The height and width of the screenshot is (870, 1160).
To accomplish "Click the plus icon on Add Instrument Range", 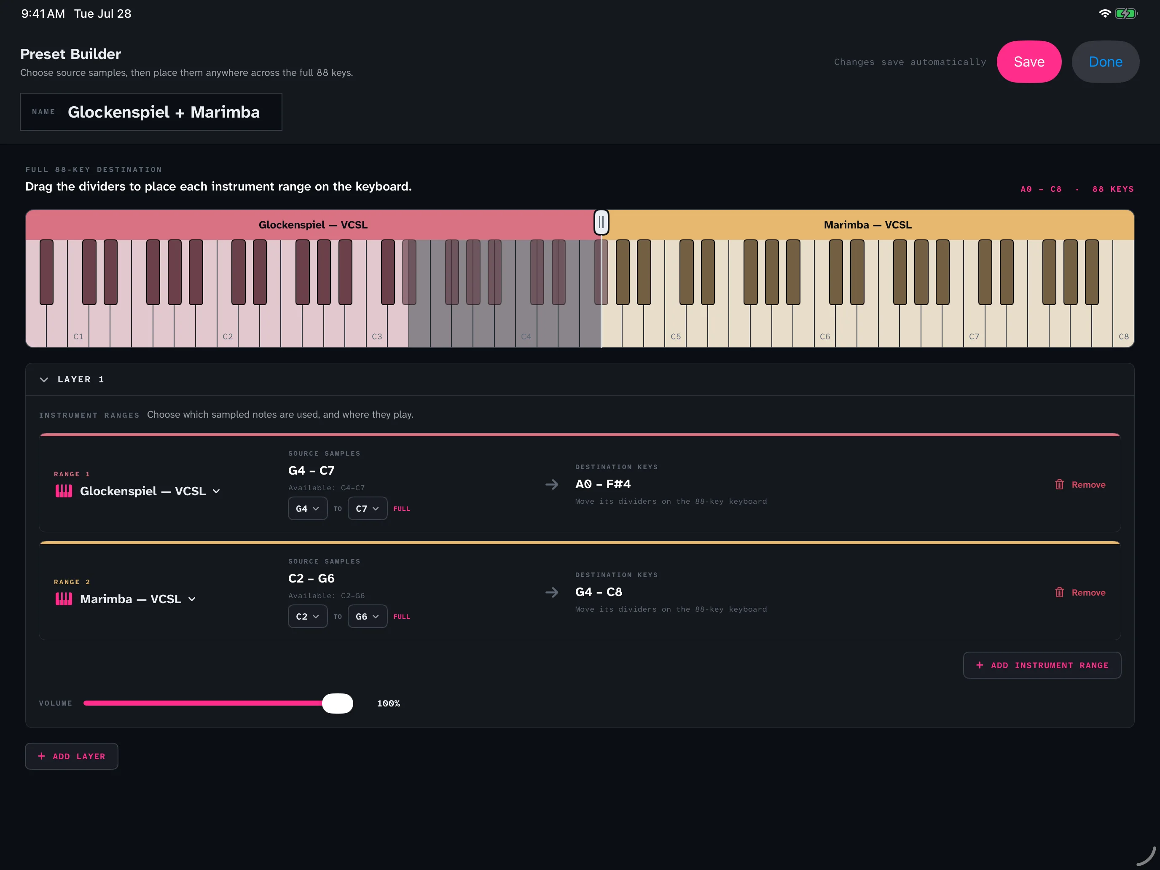I will pyautogui.click(x=979, y=665).
